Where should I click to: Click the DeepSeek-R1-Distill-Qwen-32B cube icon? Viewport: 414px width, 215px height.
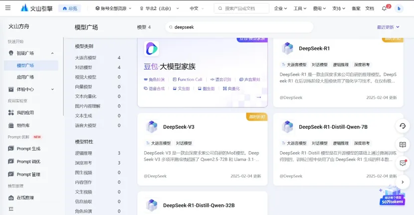coord(152,205)
